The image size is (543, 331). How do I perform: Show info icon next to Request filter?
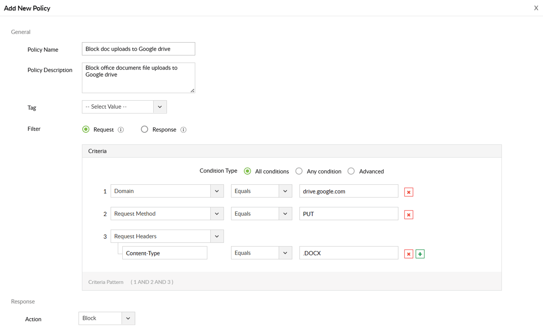tap(121, 130)
